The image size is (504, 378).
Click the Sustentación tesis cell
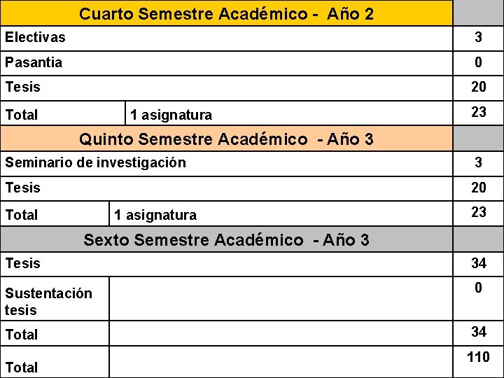pos(55,299)
